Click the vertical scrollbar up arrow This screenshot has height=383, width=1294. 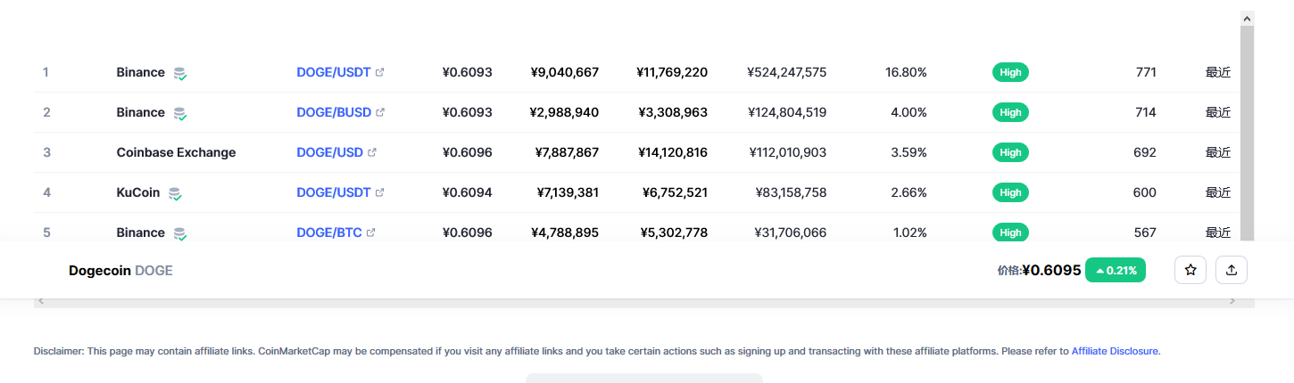coord(1247,18)
